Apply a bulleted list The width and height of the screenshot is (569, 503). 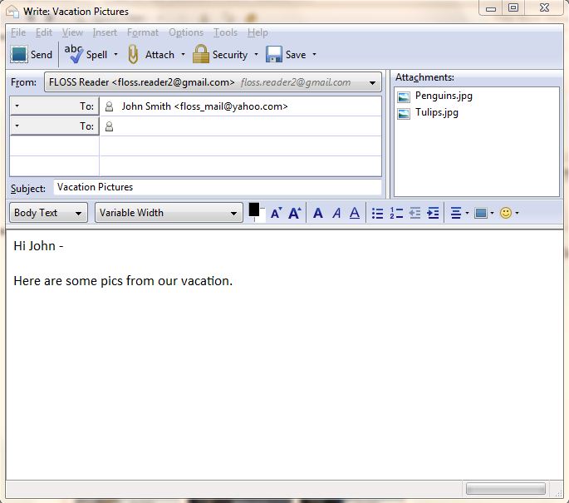click(x=378, y=213)
